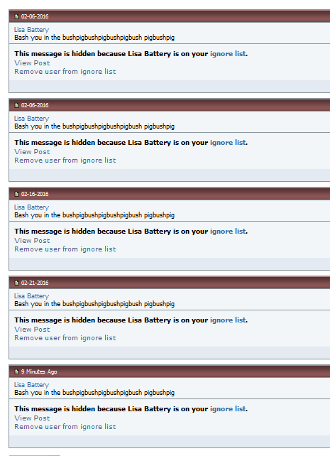Open ignore list link in second 02-06-2016 post
The image size is (330, 456).
coord(228,143)
